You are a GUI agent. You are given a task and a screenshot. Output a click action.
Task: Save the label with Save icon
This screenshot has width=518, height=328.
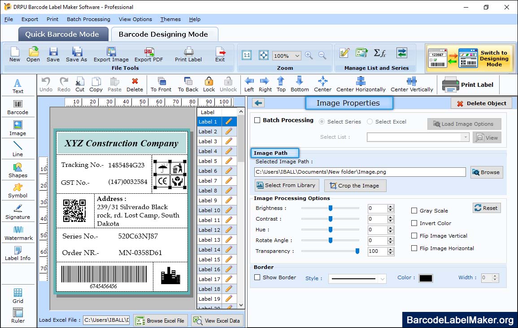pyautogui.click(x=53, y=55)
